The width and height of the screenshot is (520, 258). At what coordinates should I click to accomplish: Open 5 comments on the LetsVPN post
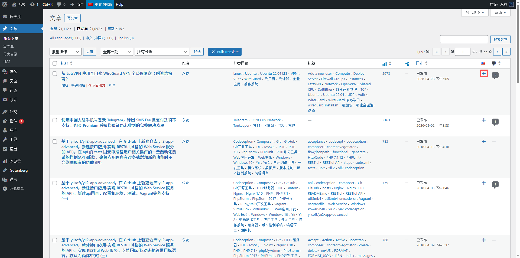[495, 75]
